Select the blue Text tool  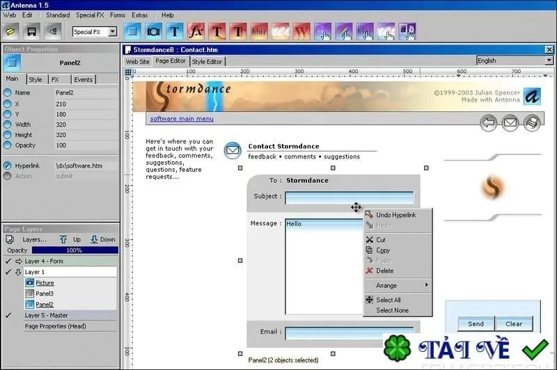(175, 31)
